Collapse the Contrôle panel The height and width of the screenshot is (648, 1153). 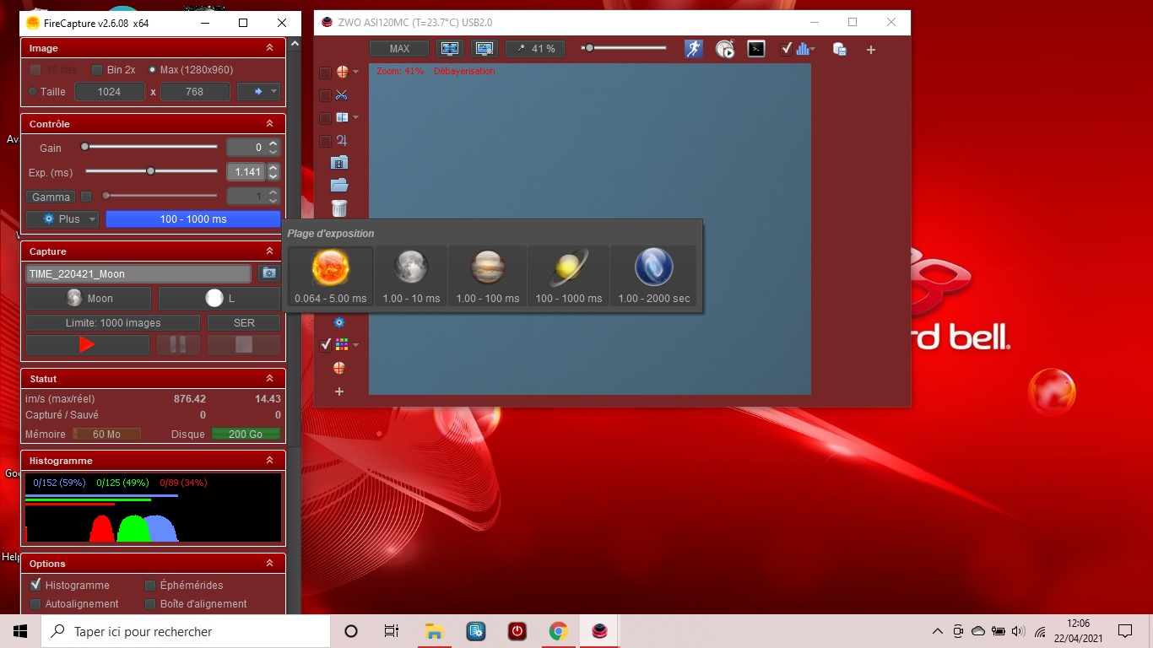pos(269,124)
